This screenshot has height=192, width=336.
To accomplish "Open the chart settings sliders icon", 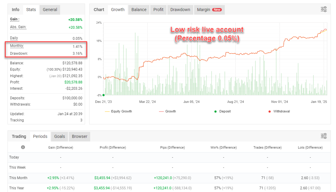I will (324, 9).
